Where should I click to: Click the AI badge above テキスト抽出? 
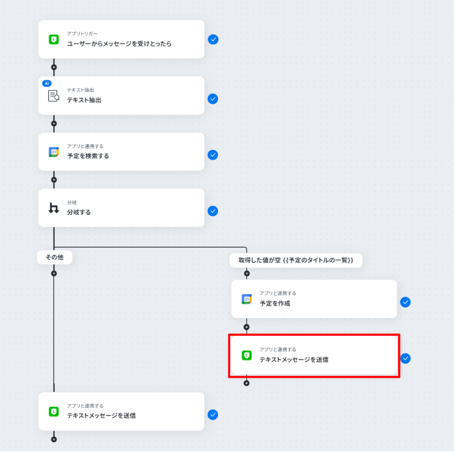(x=46, y=83)
